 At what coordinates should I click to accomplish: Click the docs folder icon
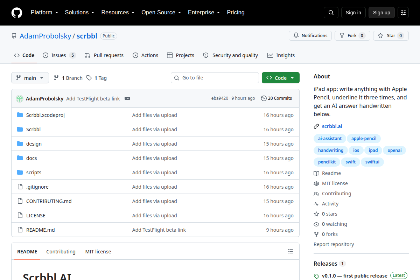[x=20, y=158]
